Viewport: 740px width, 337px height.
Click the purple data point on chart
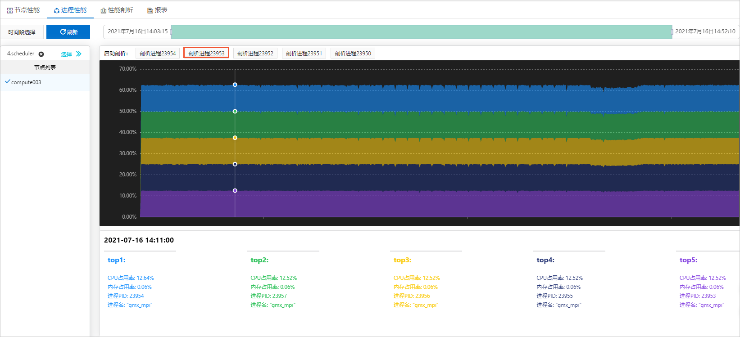click(x=235, y=191)
